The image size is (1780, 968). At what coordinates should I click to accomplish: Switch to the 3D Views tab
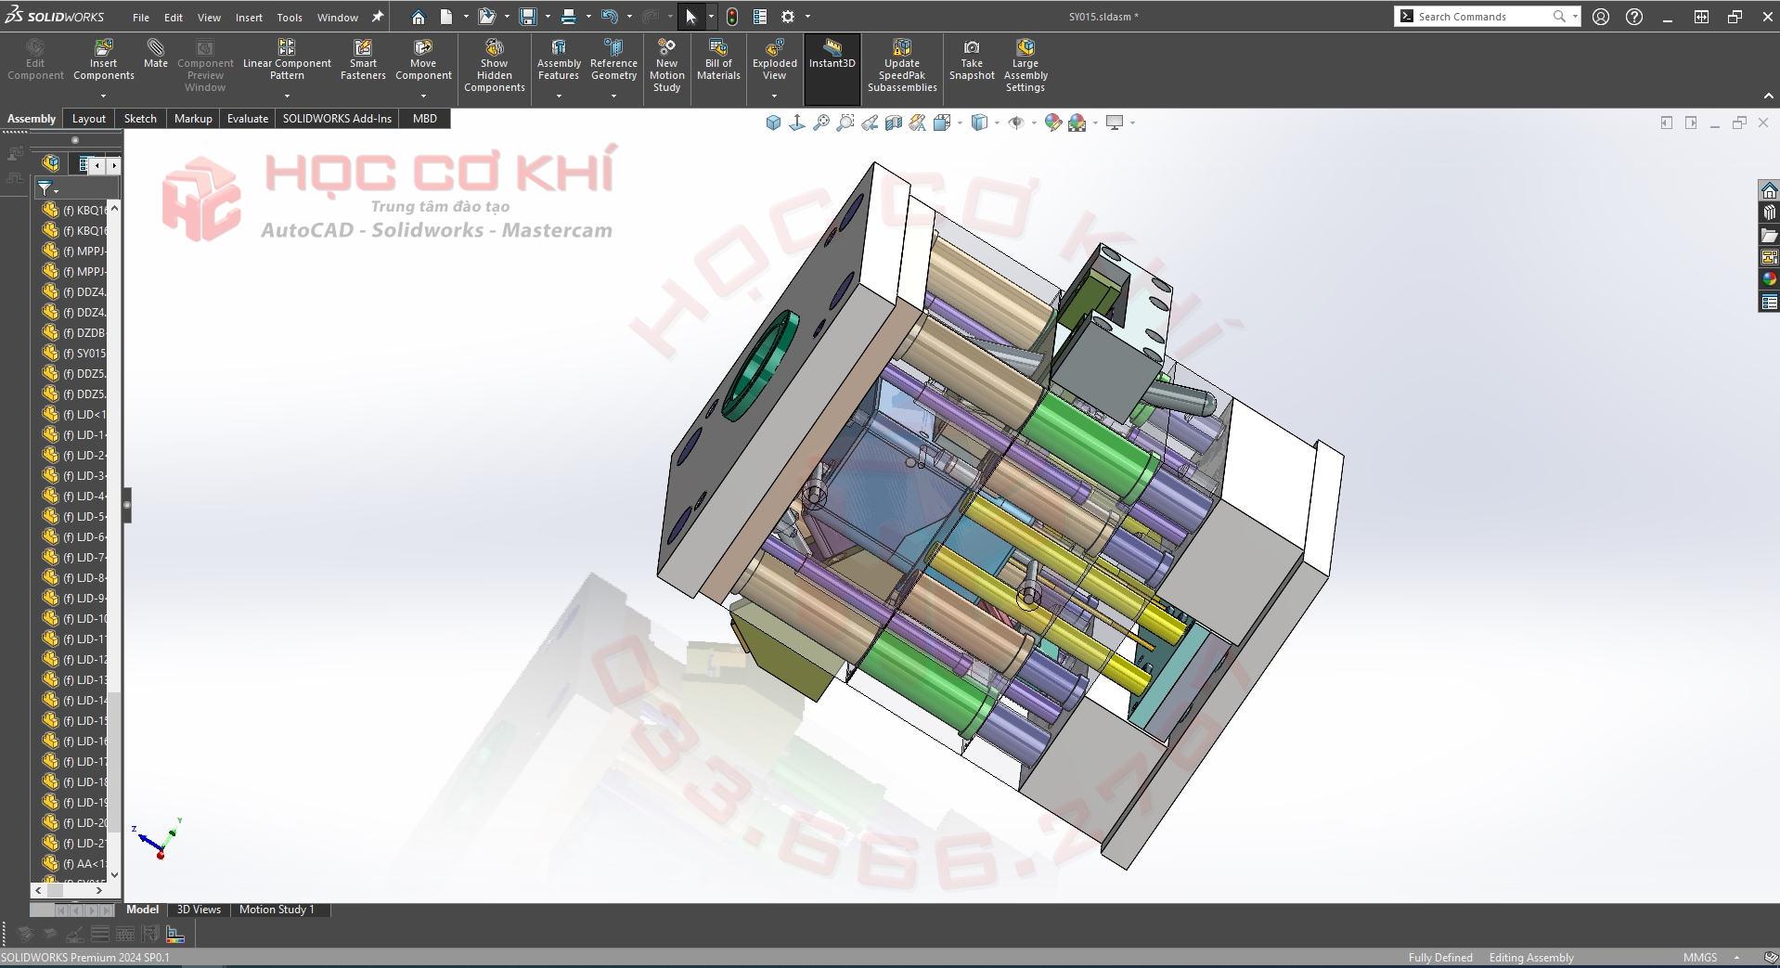(x=199, y=910)
